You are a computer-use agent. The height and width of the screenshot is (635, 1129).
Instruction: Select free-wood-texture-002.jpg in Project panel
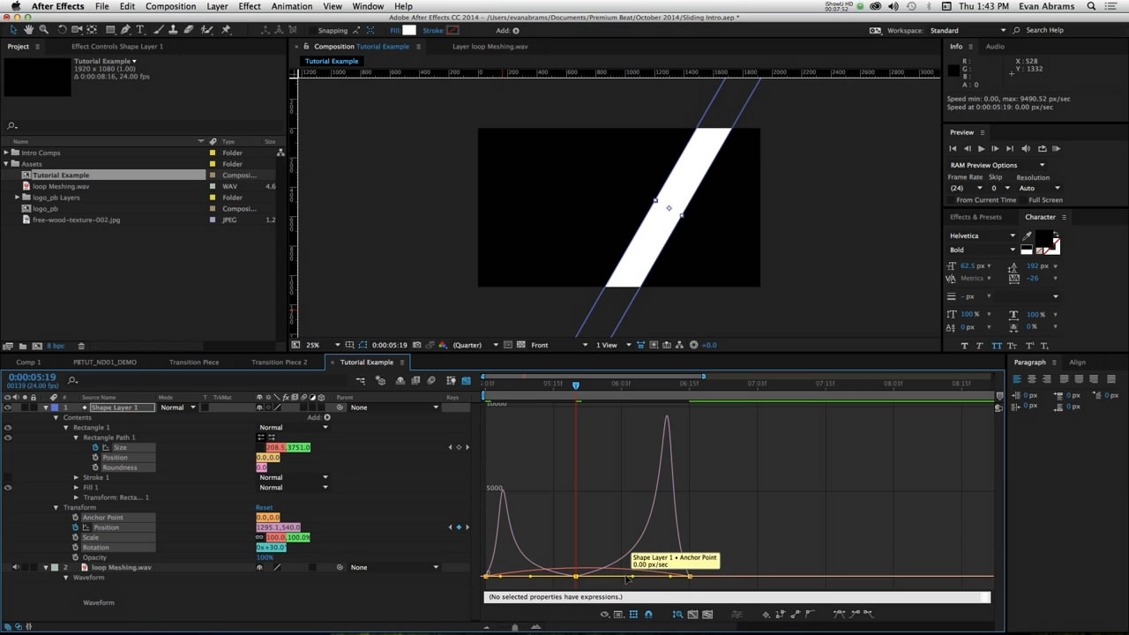pos(76,220)
